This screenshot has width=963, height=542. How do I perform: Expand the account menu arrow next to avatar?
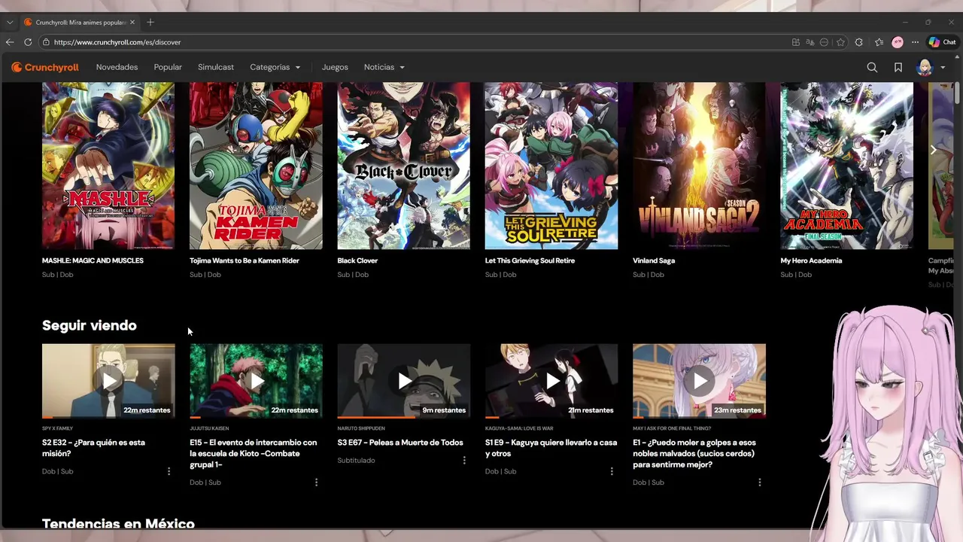(x=943, y=68)
